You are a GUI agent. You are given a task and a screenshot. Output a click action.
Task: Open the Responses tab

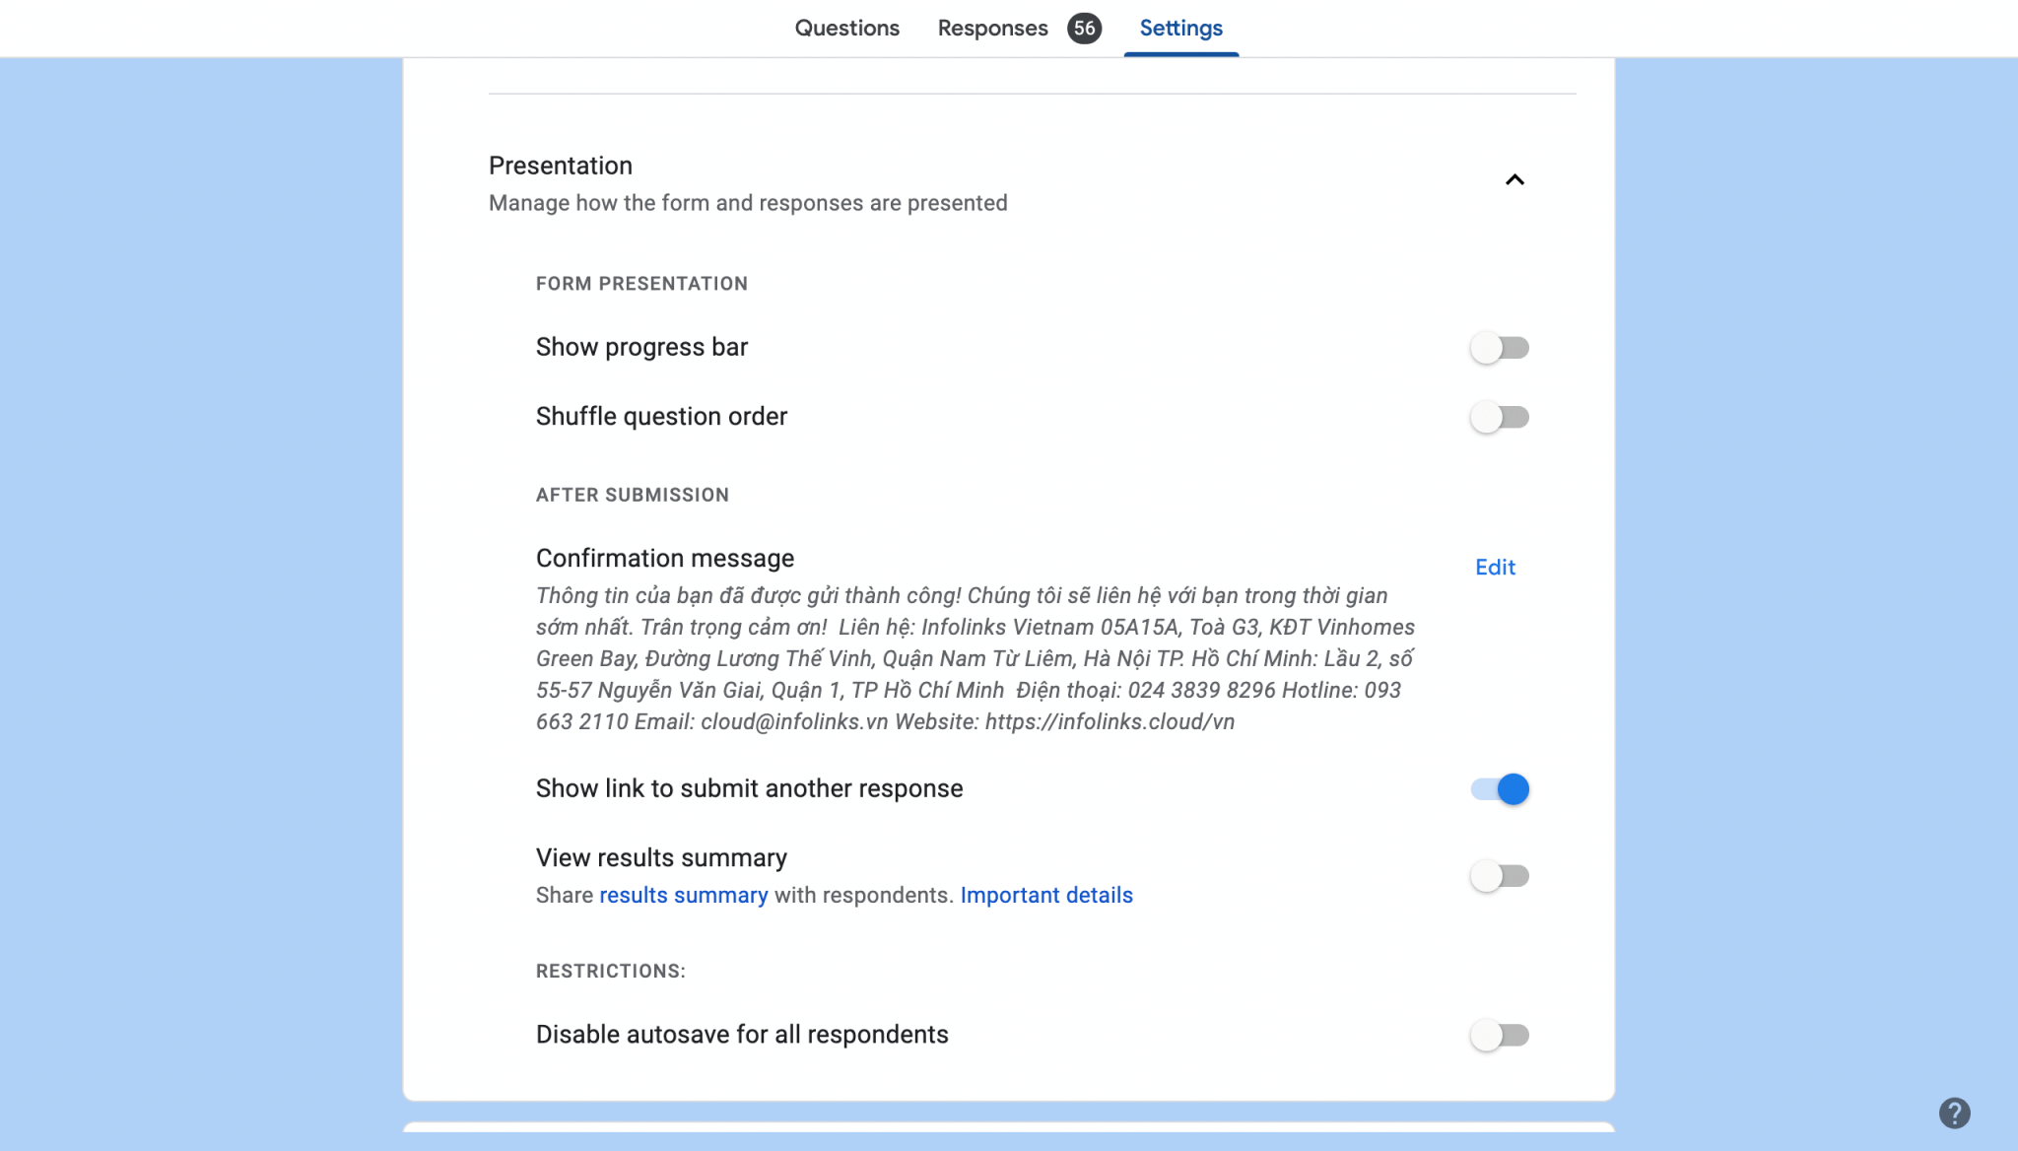(993, 28)
